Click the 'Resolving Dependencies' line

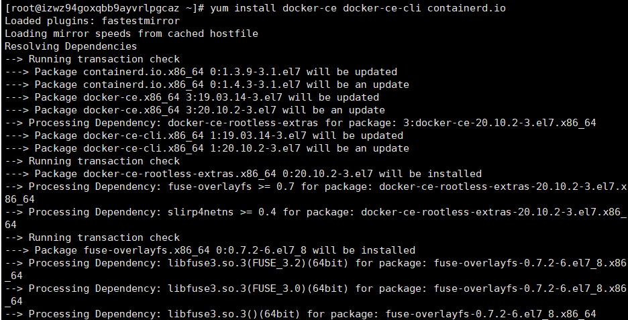(x=71, y=46)
